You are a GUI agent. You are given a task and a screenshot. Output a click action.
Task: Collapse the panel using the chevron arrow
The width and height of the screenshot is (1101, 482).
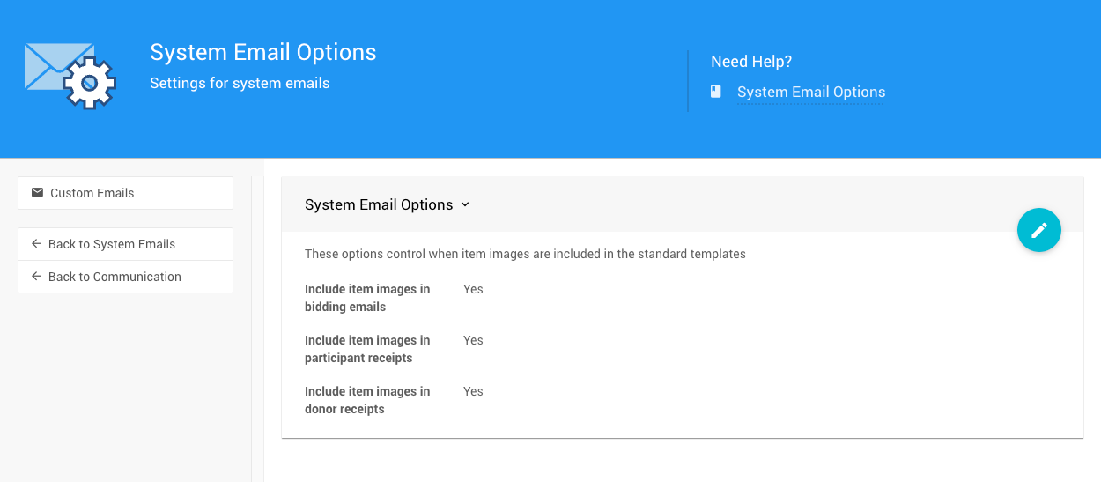(465, 204)
